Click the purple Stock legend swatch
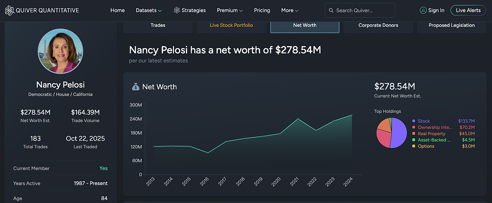Viewport: 492px width, 203px height. (414, 121)
